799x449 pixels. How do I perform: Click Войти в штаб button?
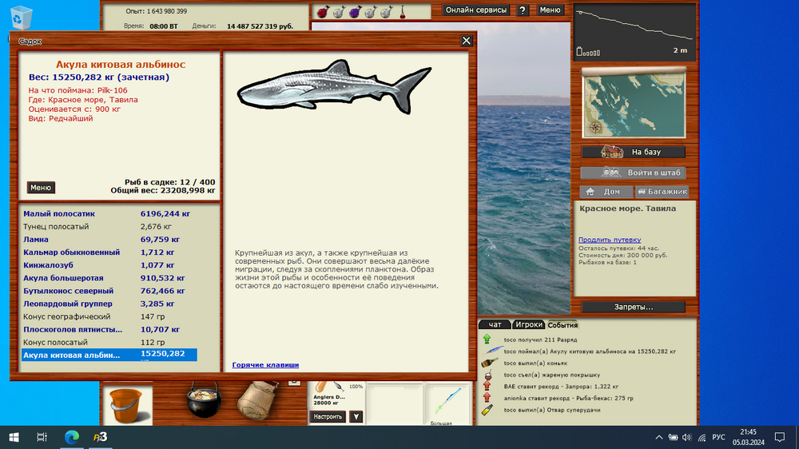[634, 173]
